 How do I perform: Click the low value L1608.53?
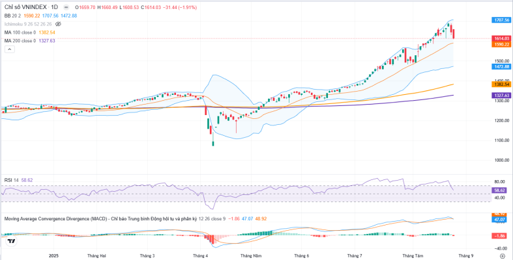coord(129,7)
